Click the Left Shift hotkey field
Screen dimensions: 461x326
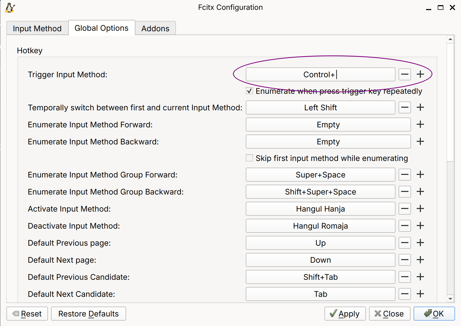pyautogui.click(x=321, y=107)
